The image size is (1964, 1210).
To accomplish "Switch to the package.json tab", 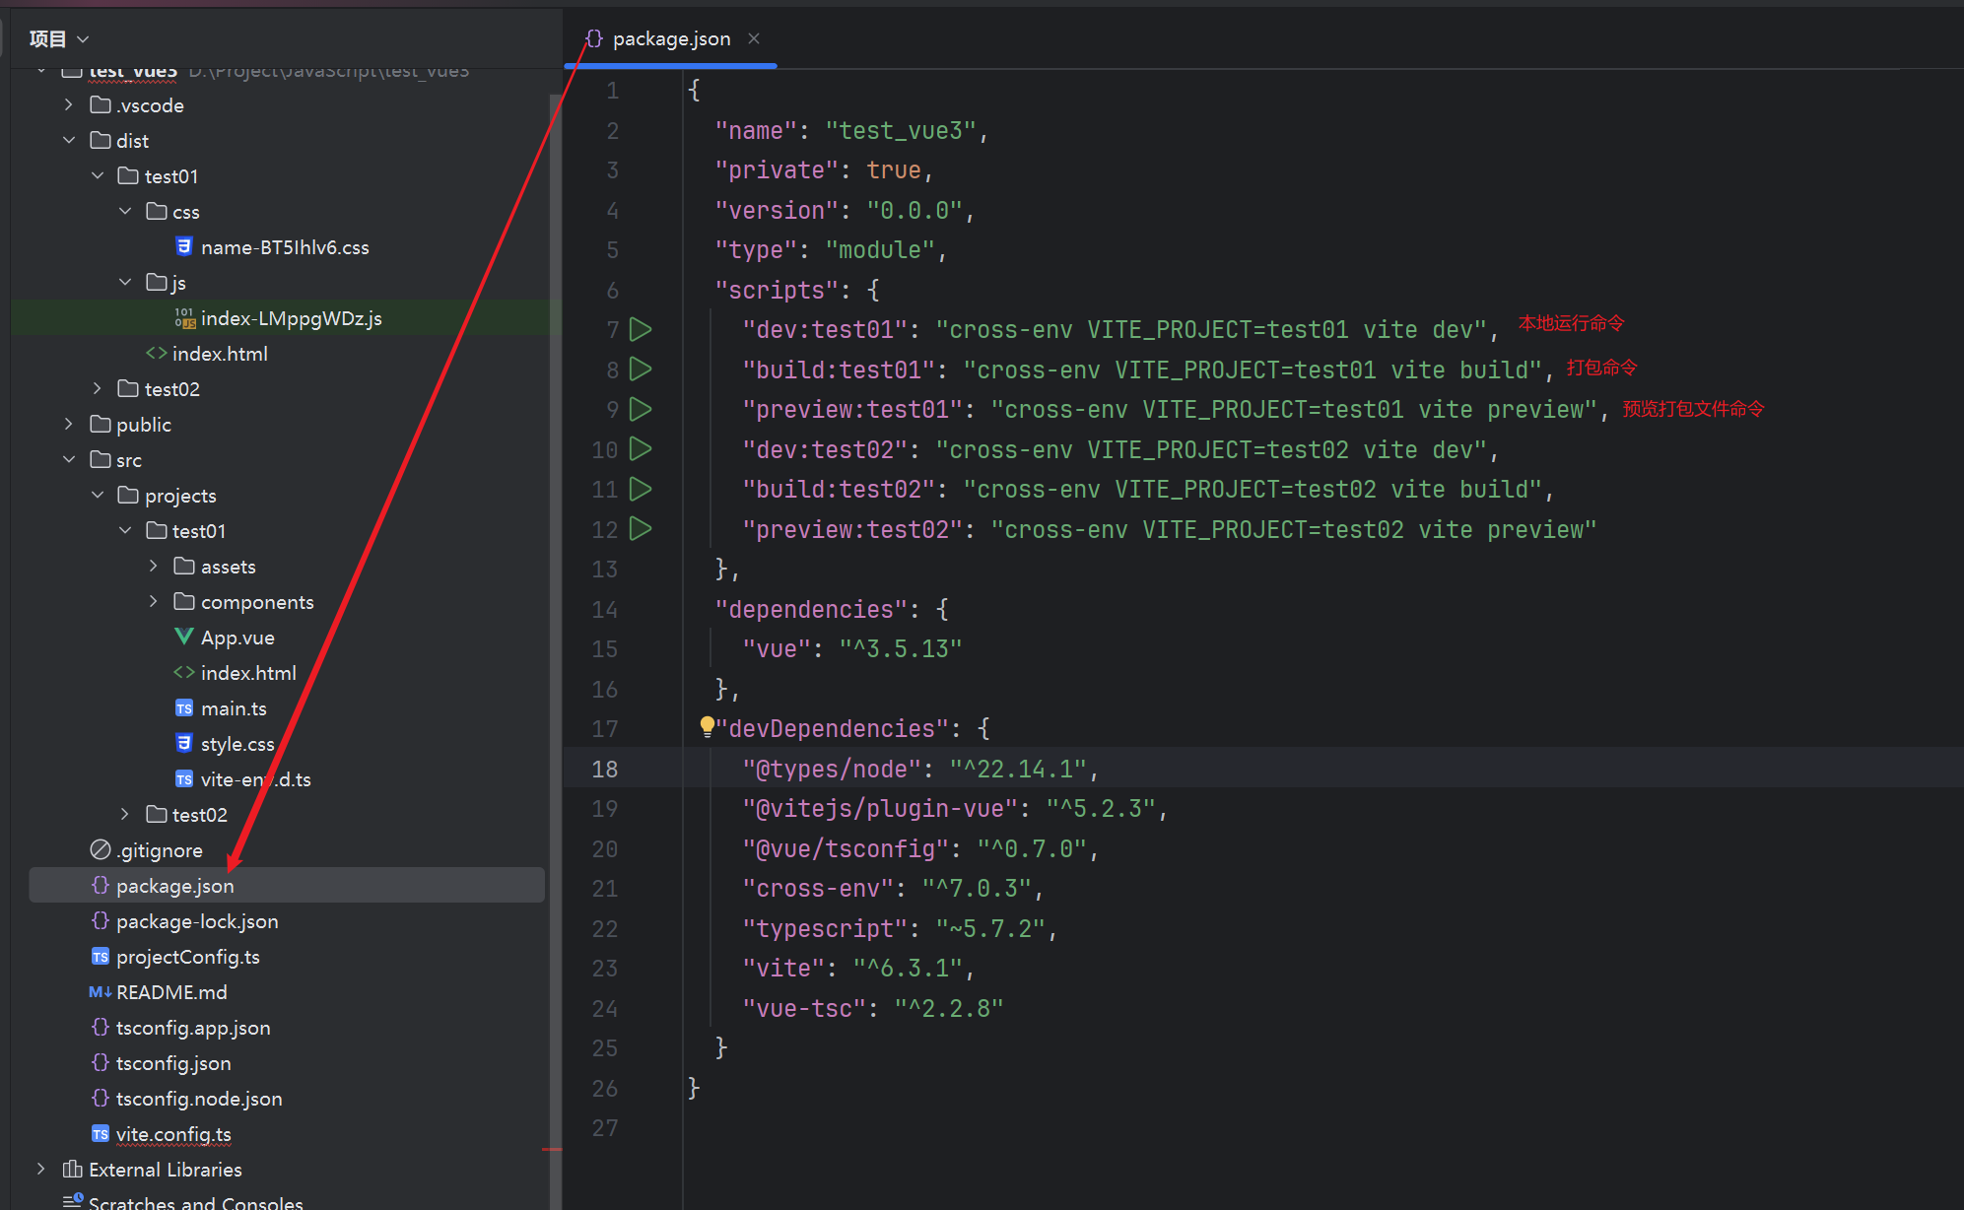I will pos(670,38).
